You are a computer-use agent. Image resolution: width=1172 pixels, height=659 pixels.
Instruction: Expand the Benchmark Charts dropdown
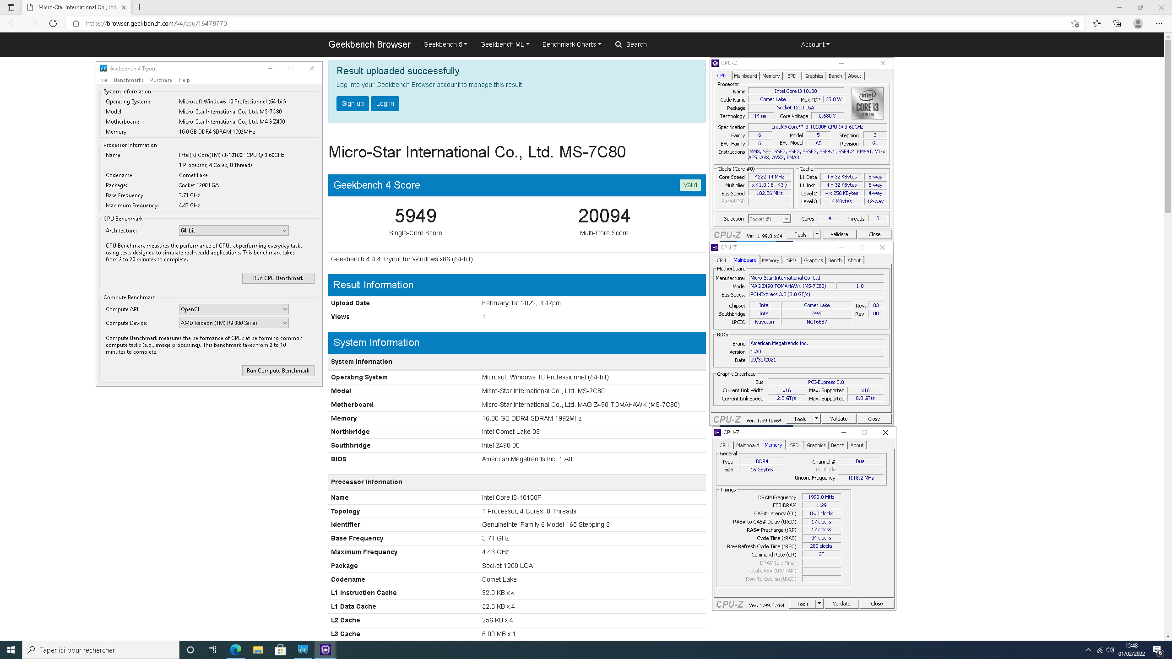[x=572, y=44]
